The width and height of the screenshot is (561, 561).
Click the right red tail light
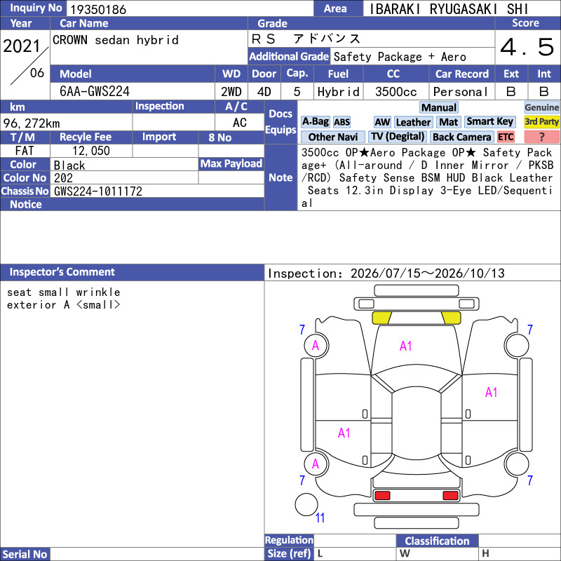pos(450,496)
